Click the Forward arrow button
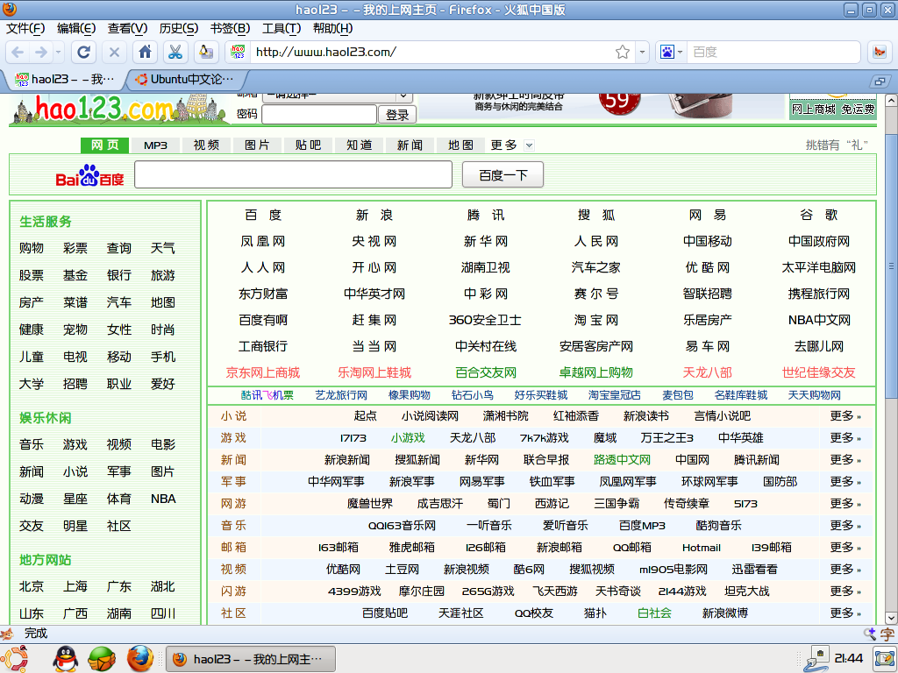This screenshot has width=898, height=673. click(40, 52)
